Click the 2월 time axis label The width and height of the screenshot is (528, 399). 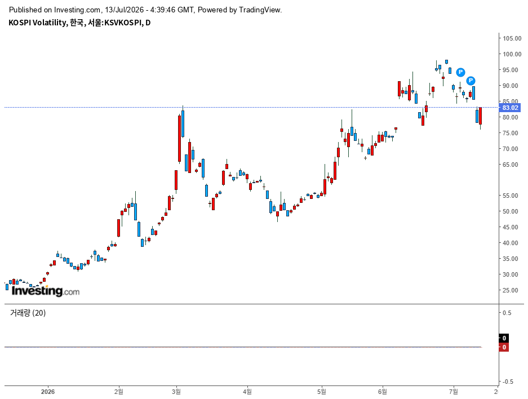[118, 392]
